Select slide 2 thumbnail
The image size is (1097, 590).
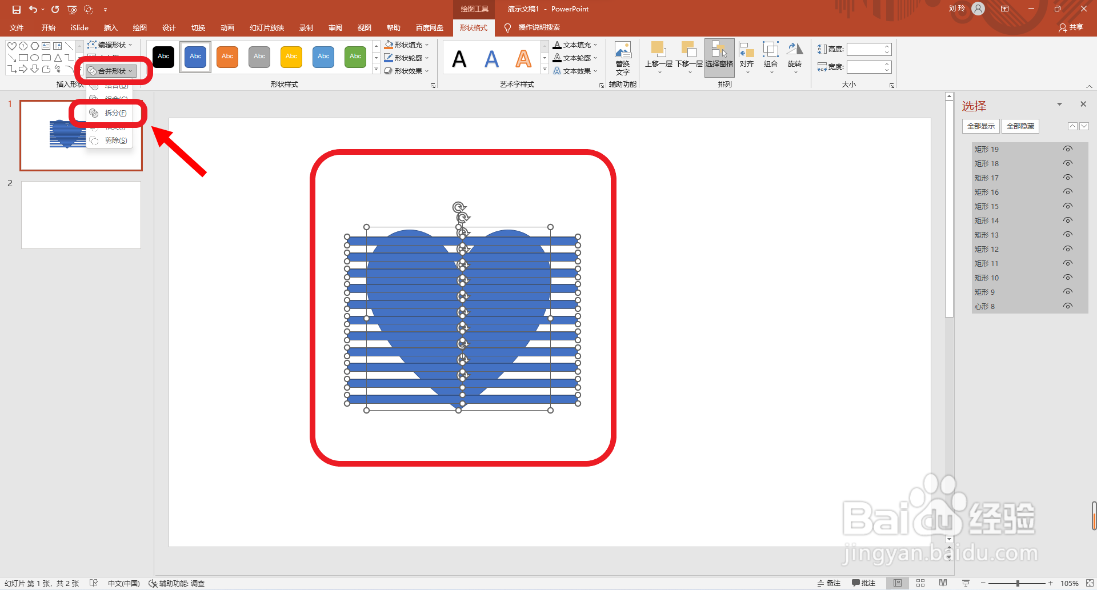click(81, 215)
